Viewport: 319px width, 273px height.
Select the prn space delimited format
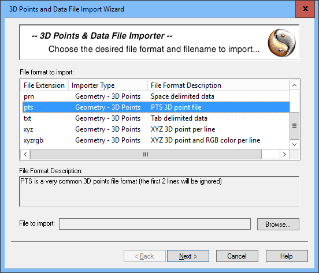tap(156, 96)
